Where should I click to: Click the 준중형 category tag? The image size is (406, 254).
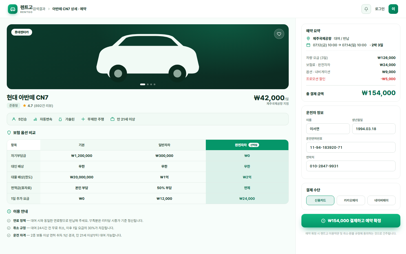pos(14,106)
